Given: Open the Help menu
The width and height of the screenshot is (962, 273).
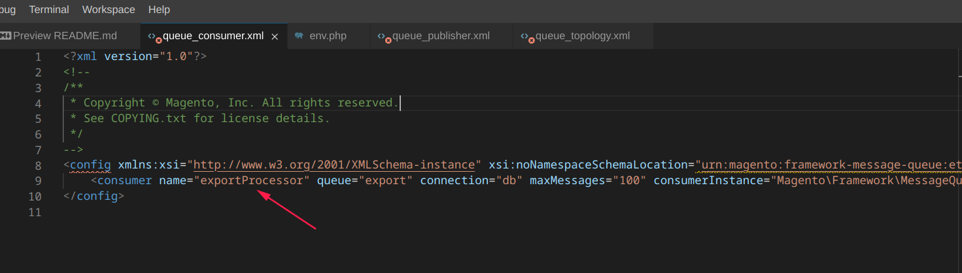Looking at the screenshot, I should click(159, 10).
